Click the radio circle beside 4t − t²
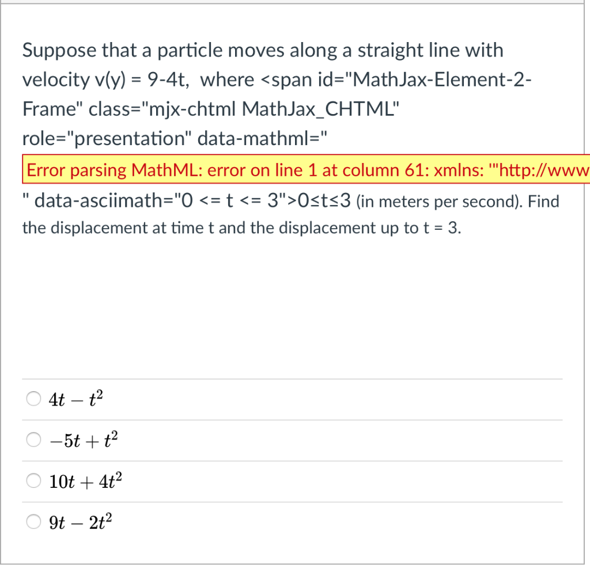 pyautogui.click(x=33, y=398)
